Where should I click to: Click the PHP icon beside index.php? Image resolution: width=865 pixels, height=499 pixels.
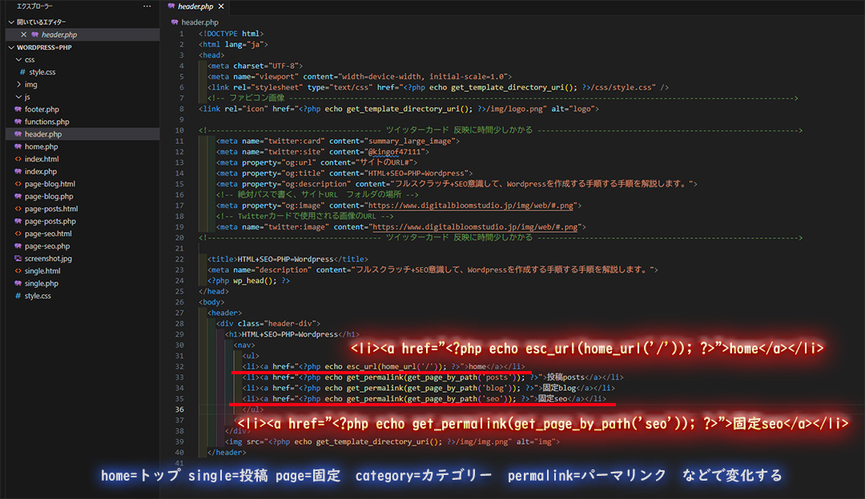pos(18,171)
